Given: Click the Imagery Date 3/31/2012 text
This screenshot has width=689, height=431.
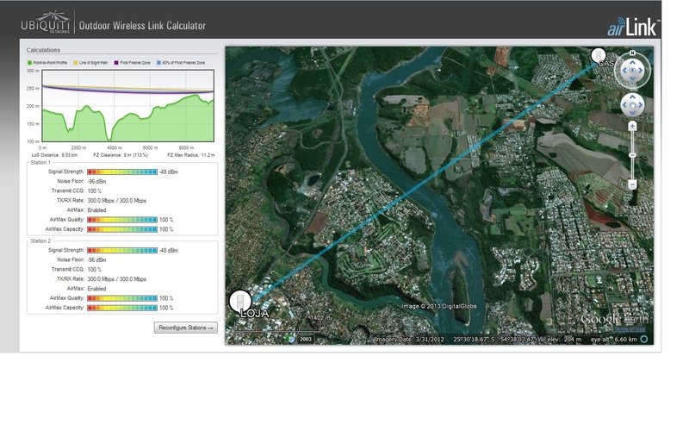Looking at the screenshot, I should tap(409, 340).
